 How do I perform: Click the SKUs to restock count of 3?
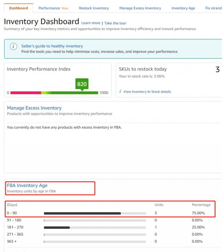click(x=218, y=69)
